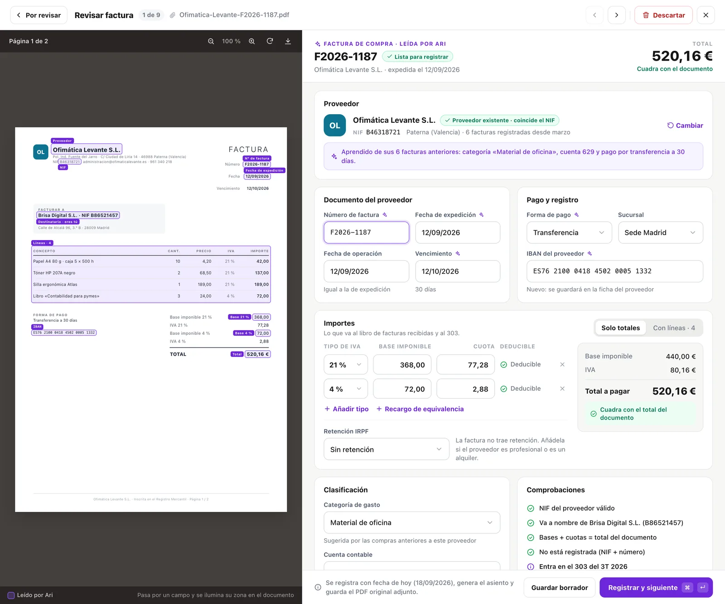This screenshot has height=604, width=725.
Task: Click the NIF B46318721 value
Action: (383, 132)
